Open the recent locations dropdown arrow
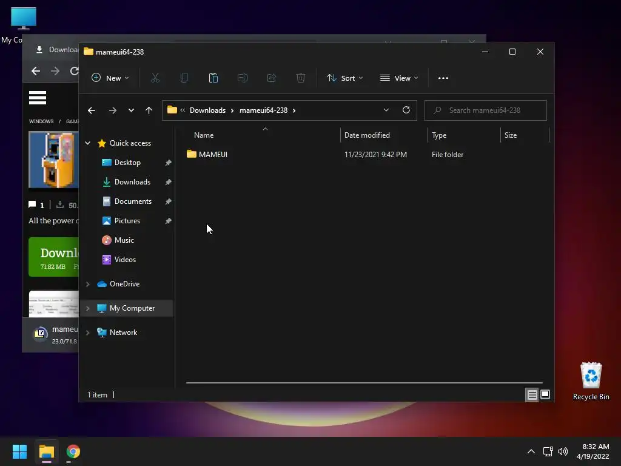This screenshot has width=621, height=466. 131,110
